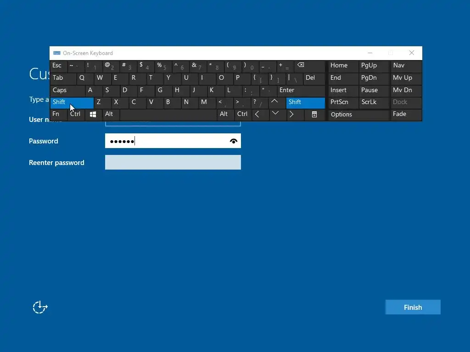Click the less than comma key
470x352 pixels.
[x=225, y=102]
